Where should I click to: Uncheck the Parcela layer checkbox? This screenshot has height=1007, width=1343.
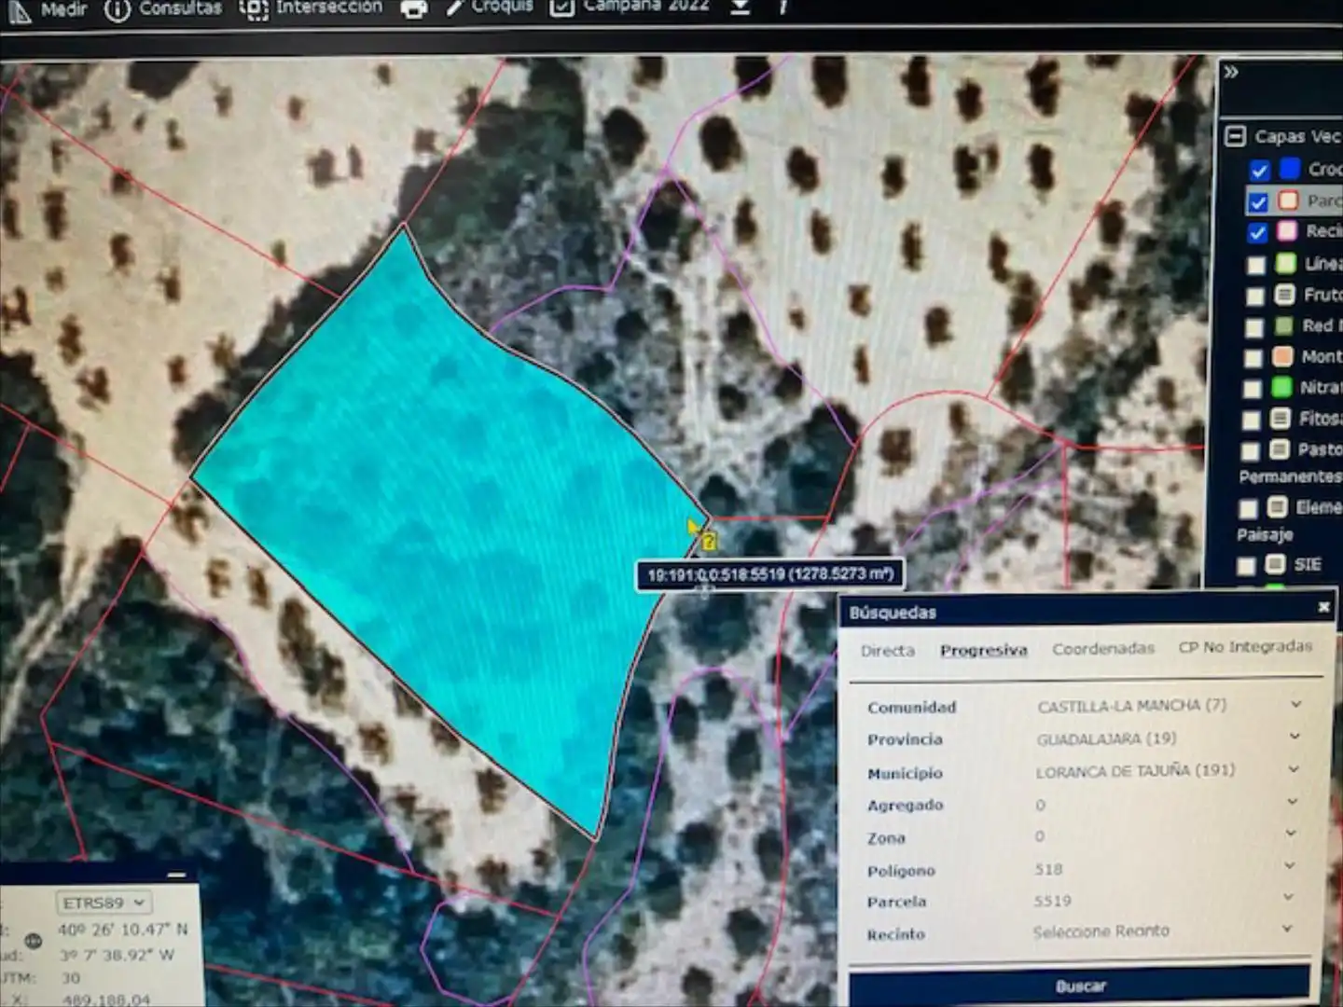tap(1258, 201)
